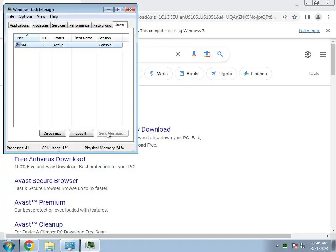Switch to the Performance tab
The height and width of the screenshot is (252, 336).
[x=79, y=25]
